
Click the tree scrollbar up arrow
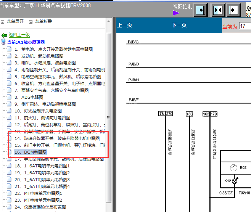pos(109,21)
